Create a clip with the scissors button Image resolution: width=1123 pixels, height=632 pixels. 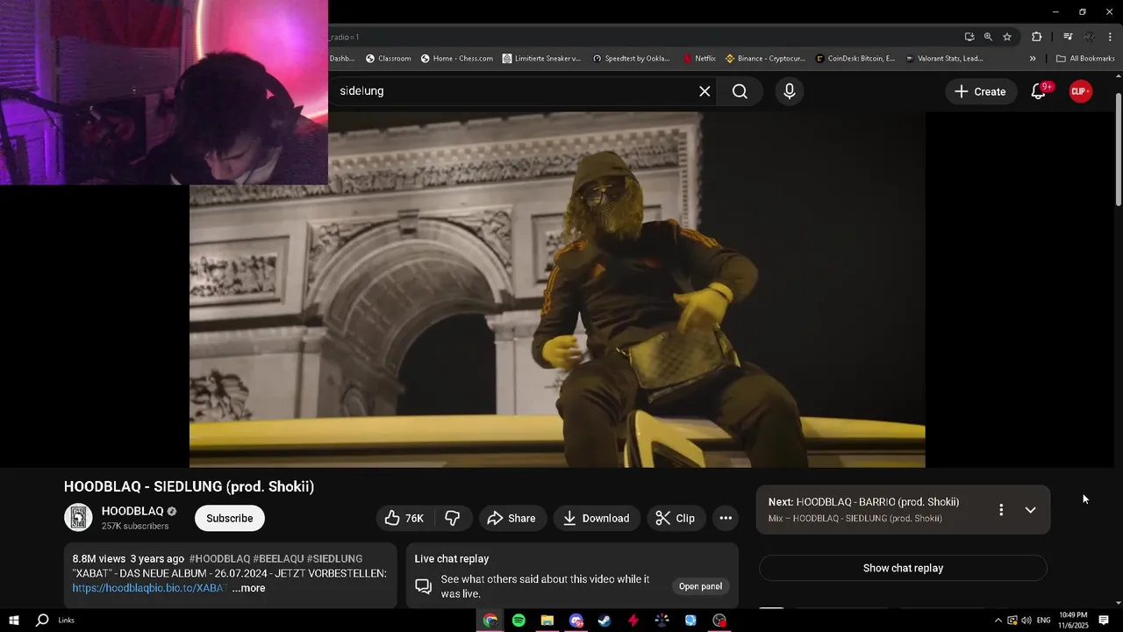click(x=676, y=519)
